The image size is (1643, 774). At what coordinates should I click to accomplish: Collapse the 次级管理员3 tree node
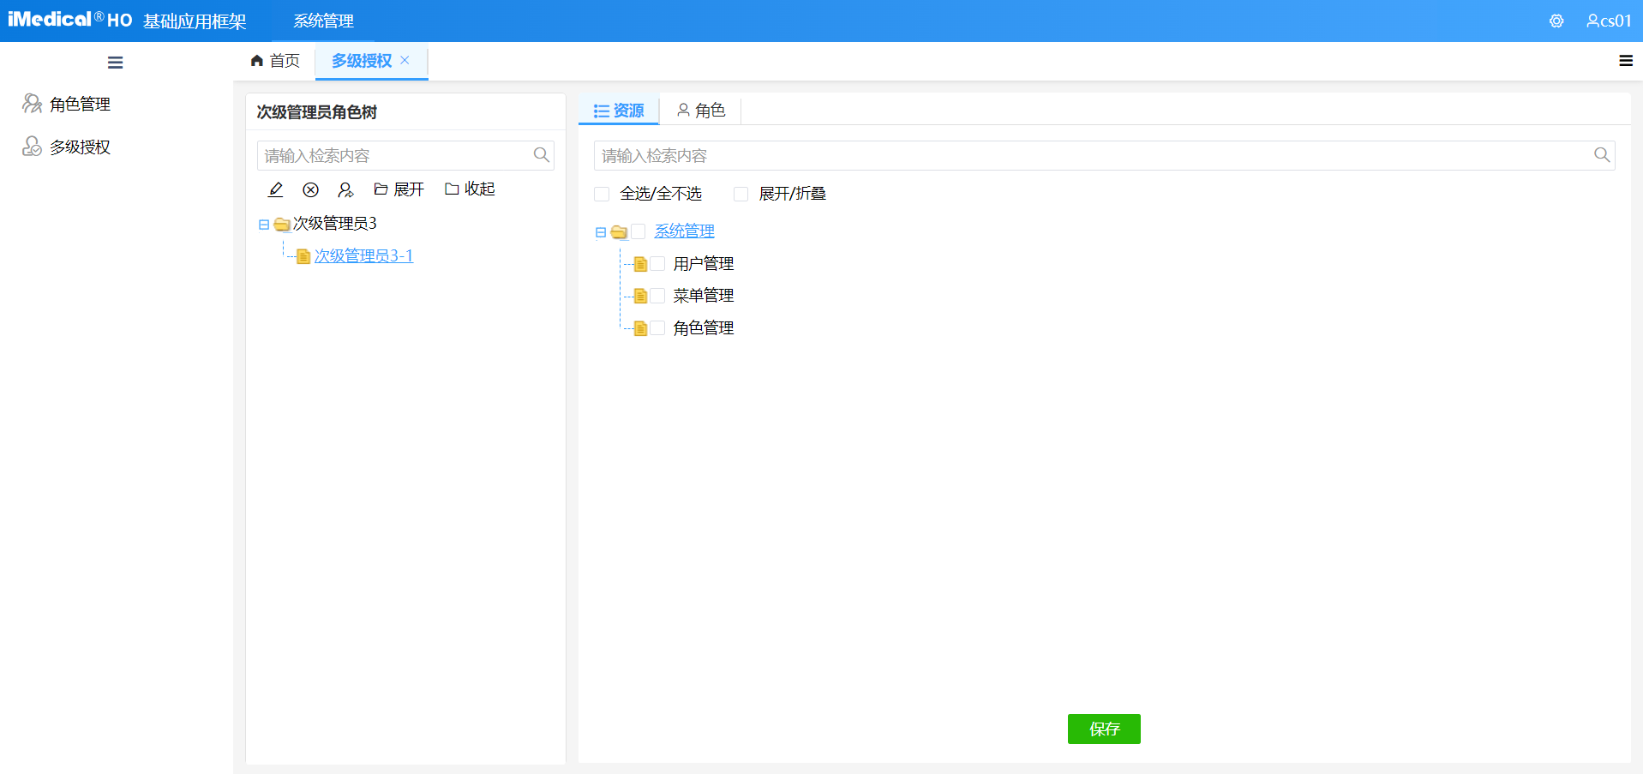(x=263, y=224)
